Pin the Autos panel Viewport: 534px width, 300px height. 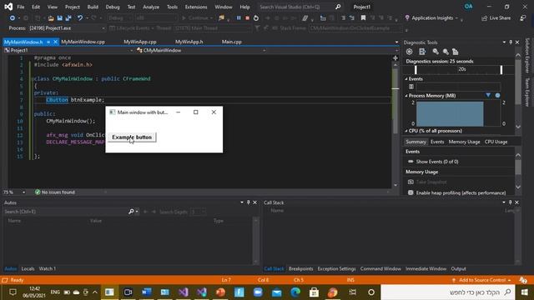(249, 202)
